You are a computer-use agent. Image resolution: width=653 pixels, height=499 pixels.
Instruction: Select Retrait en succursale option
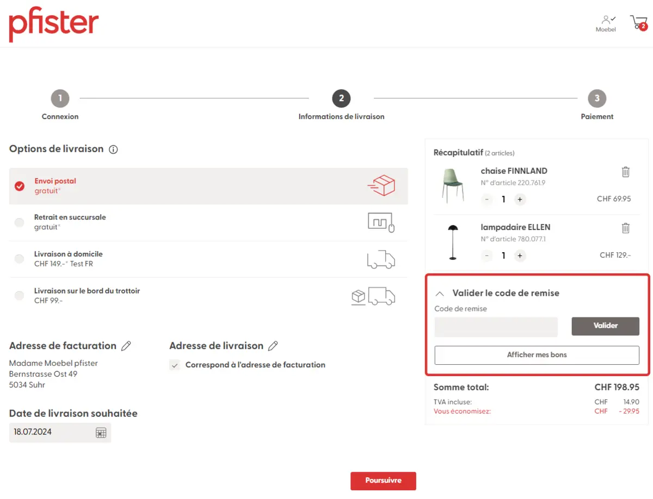pos(20,222)
